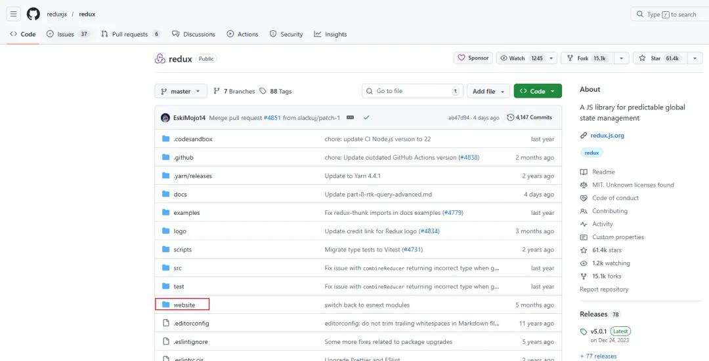Click the MIT license scale icon

click(584, 185)
